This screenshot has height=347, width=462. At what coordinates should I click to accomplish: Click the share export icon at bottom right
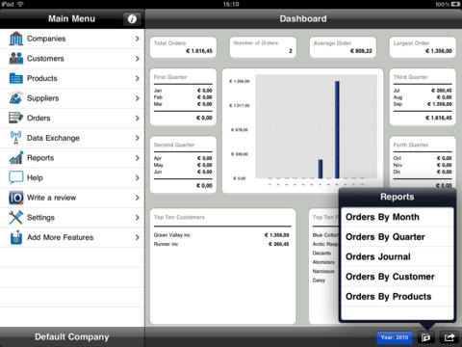pos(449,337)
